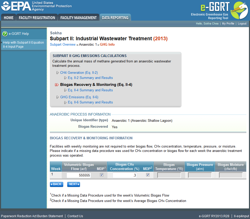Open CH4 Generation (Eq. II-2) link
The image size is (250, 219).
coord(79,73)
